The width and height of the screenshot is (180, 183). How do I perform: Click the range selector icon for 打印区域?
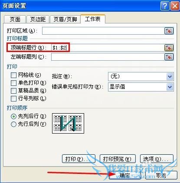169,31
